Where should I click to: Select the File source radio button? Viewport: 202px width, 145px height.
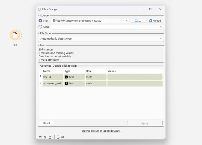pos(40,21)
